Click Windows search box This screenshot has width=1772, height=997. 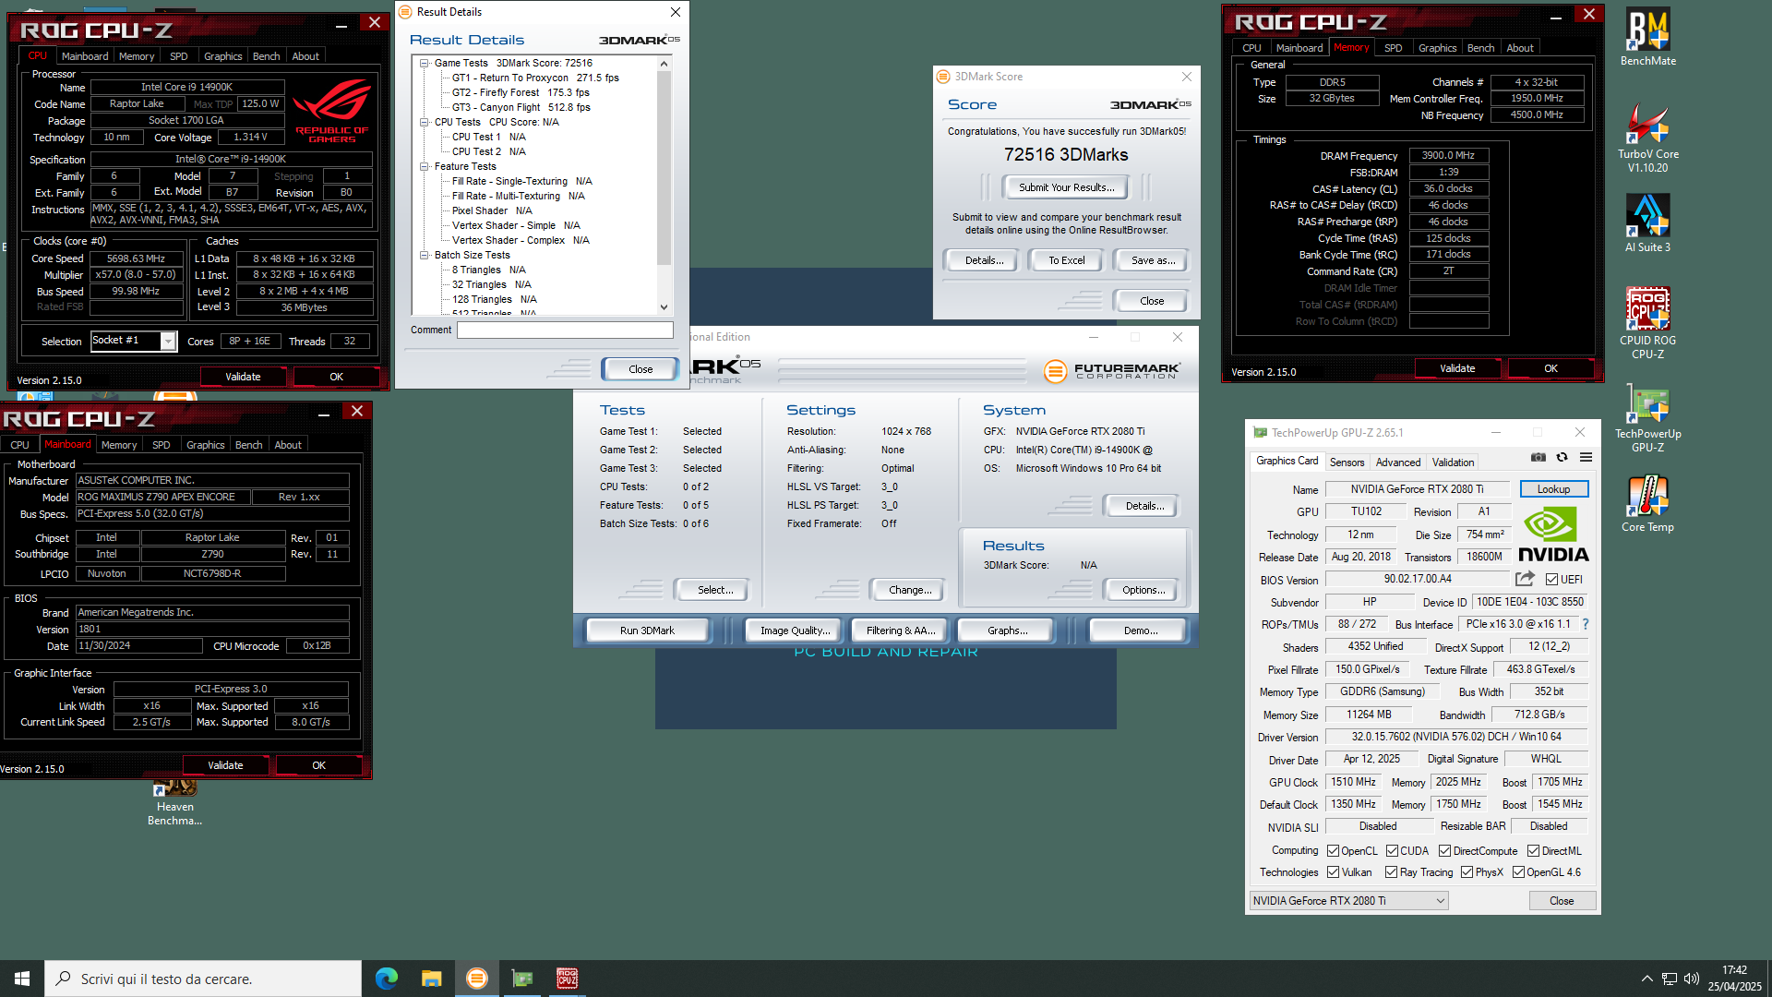click(x=203, y=979)
